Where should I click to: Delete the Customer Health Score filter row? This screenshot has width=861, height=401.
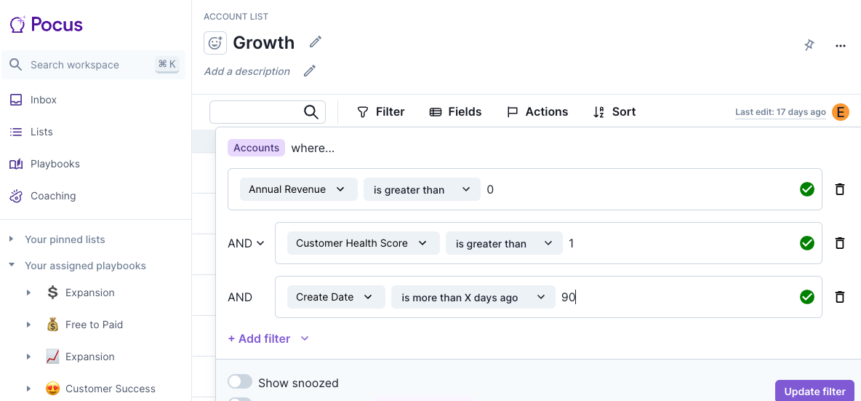840,243
